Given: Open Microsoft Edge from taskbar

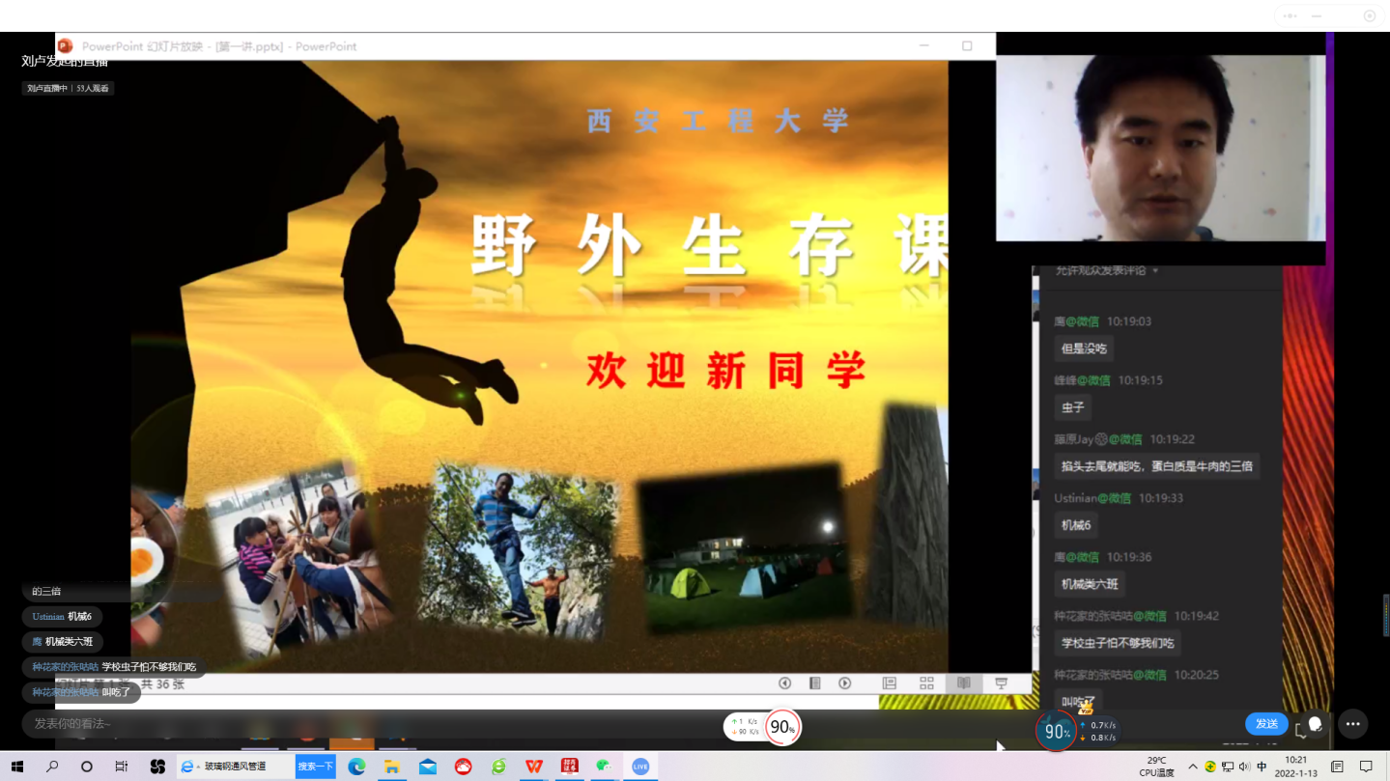Looking at the screenshot, I should tap(356, 767).
